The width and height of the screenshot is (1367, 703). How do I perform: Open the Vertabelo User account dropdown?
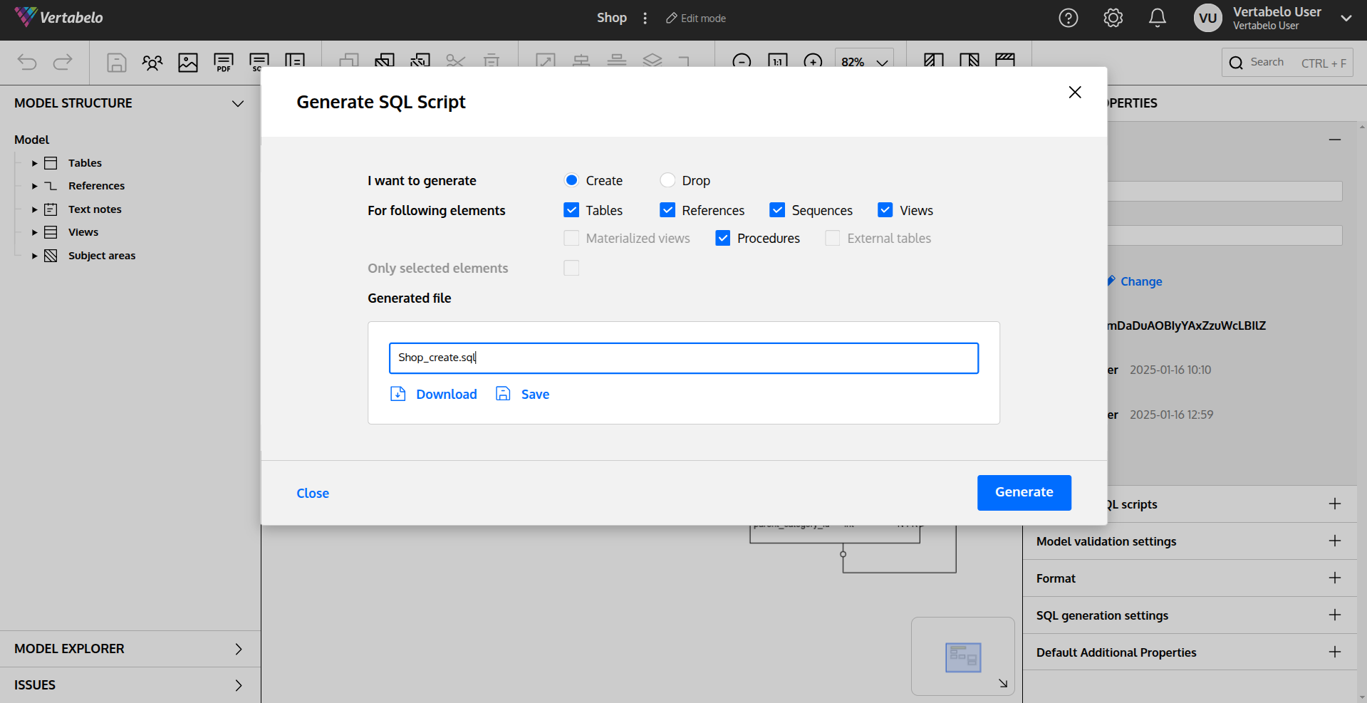pos(1346,19)
